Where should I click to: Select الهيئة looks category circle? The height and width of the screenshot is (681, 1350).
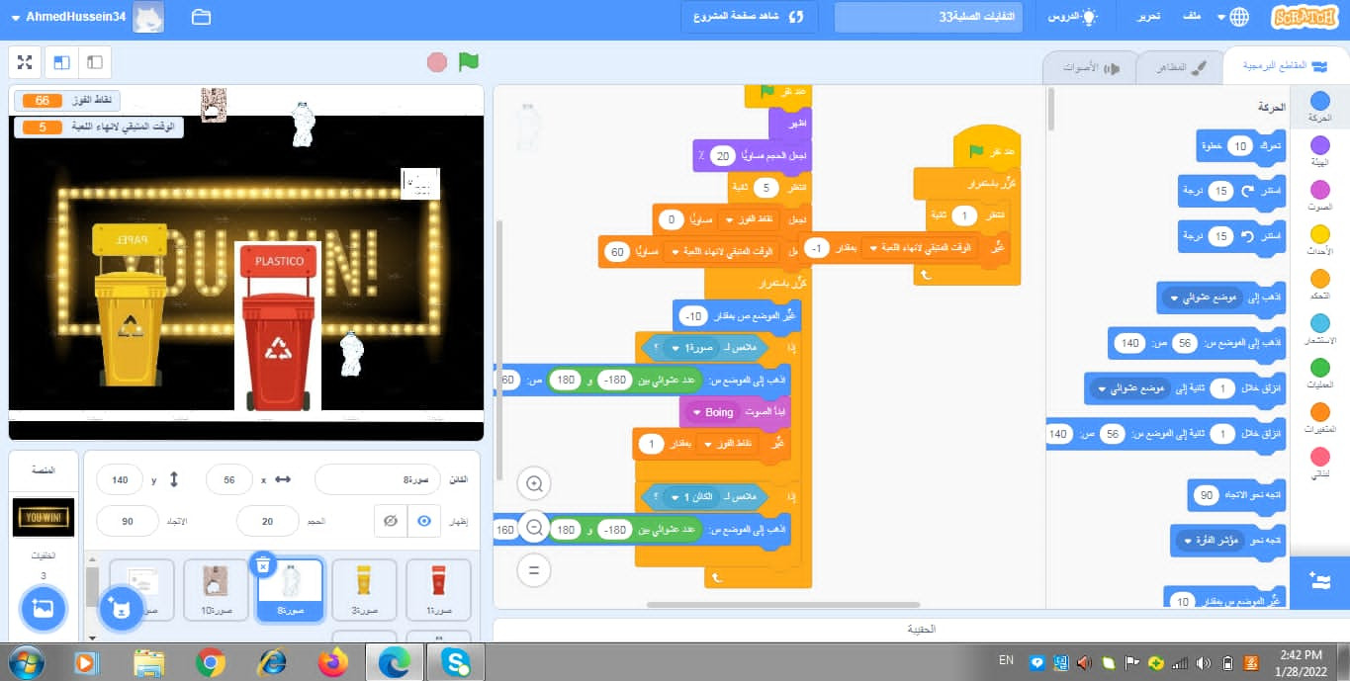(x=1319, y=145)
